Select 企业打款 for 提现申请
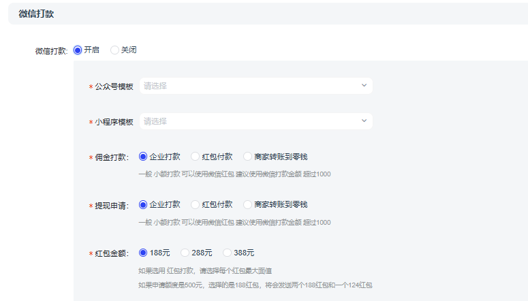The width and height of the screenshot is (528, 301). click(143, 204)
